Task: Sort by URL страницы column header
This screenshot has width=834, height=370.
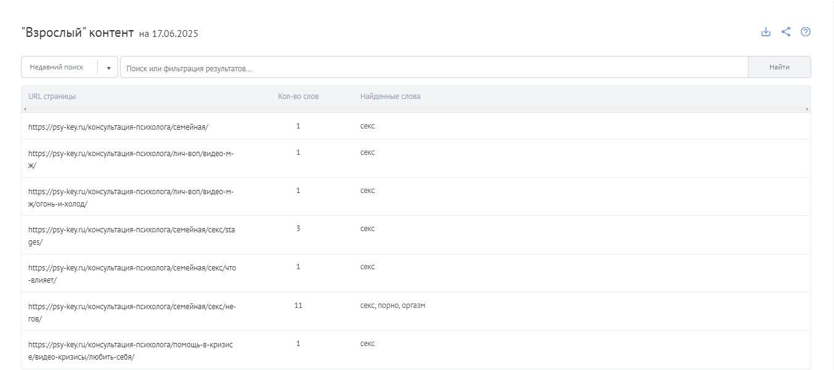Action: point(52,96)
